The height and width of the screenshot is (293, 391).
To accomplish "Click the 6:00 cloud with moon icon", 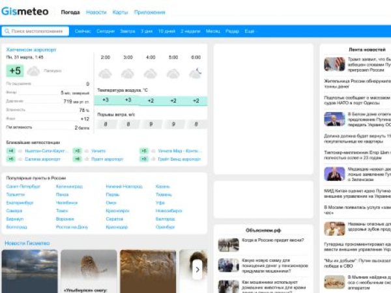I will tap(195, 73).
